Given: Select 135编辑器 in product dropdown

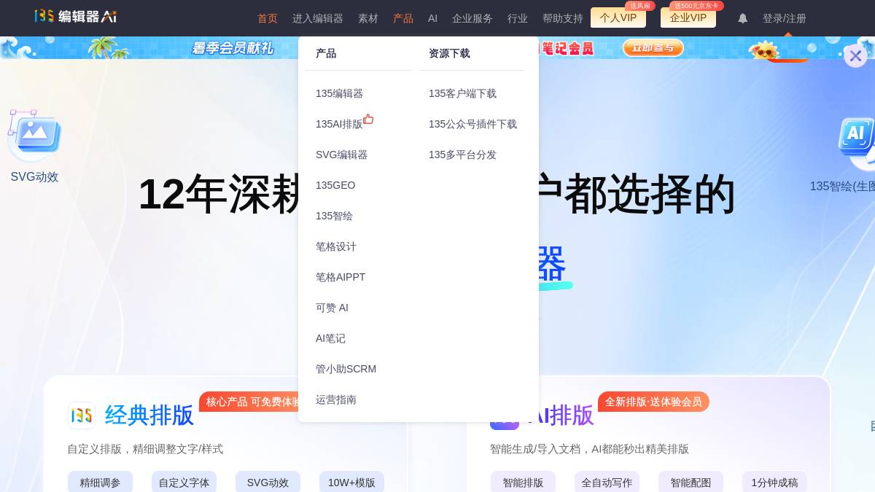Looking at the screenshot, I should coord(339,93).
